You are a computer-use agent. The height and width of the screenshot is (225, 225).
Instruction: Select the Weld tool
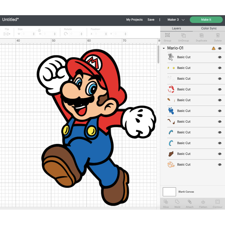pyautogui.click(x=177, y=203)
